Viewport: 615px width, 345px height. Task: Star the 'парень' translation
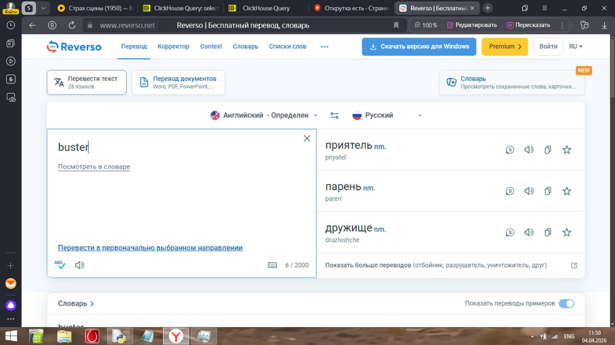567,191
